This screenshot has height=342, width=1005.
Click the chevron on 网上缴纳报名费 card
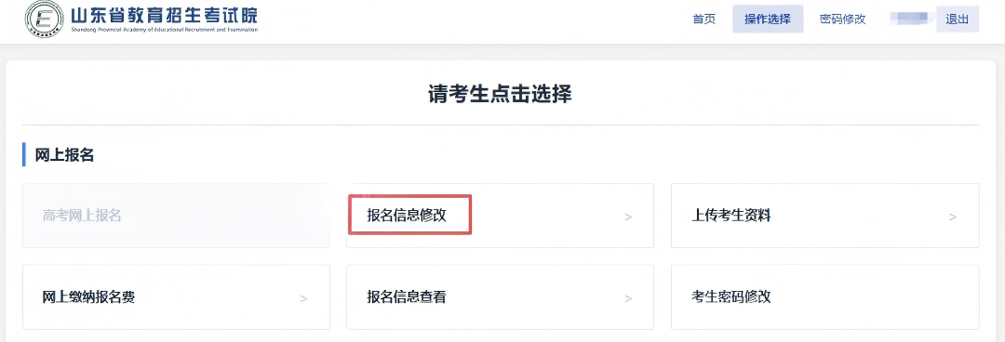point(303,298)
